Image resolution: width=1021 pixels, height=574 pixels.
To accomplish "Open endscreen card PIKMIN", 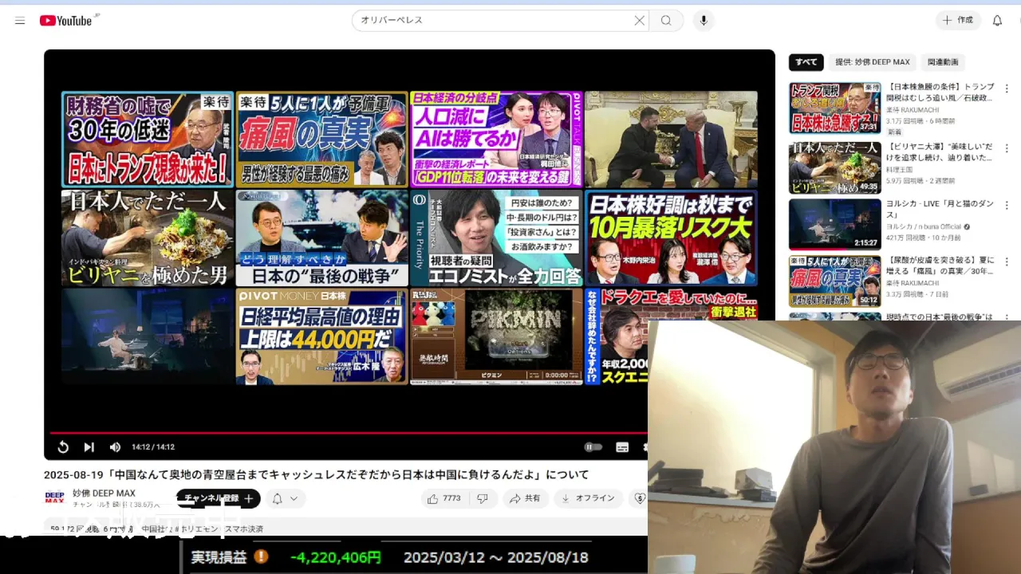I will 496,336.
